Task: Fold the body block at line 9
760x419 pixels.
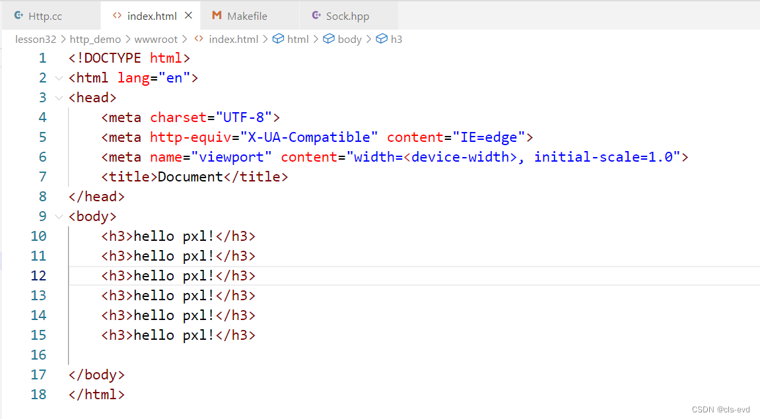Action: [x=59, y=216]
